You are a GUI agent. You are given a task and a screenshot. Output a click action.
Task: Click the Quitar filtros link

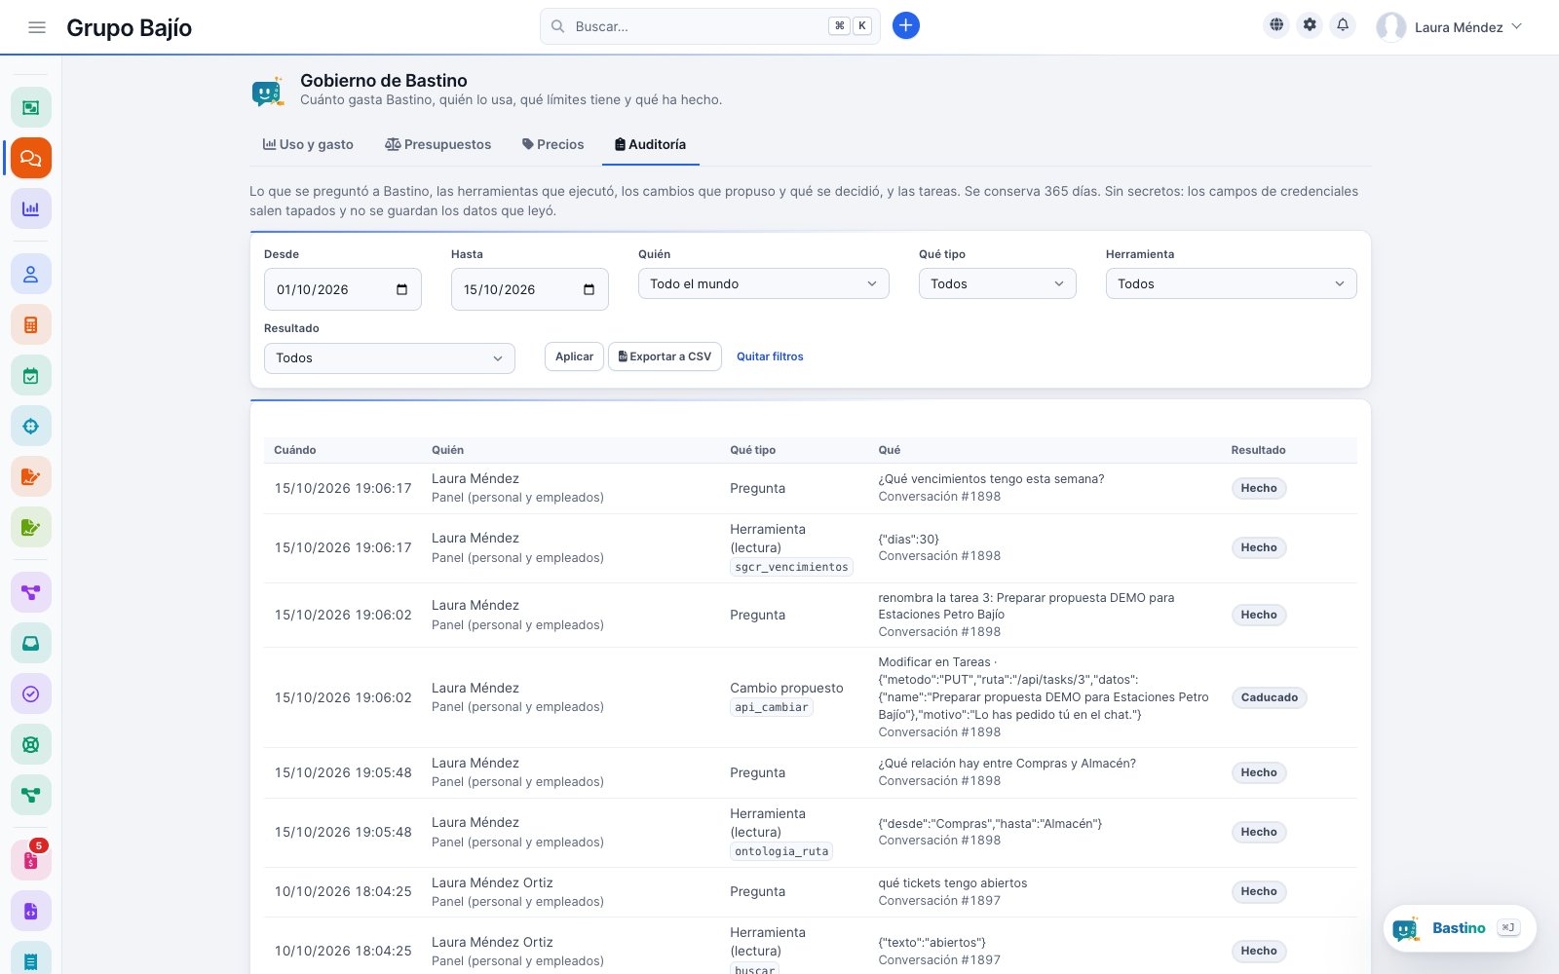770,356
